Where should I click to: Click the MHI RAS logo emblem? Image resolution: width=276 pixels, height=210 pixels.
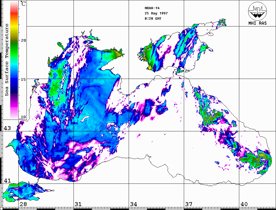click(257, 11)
